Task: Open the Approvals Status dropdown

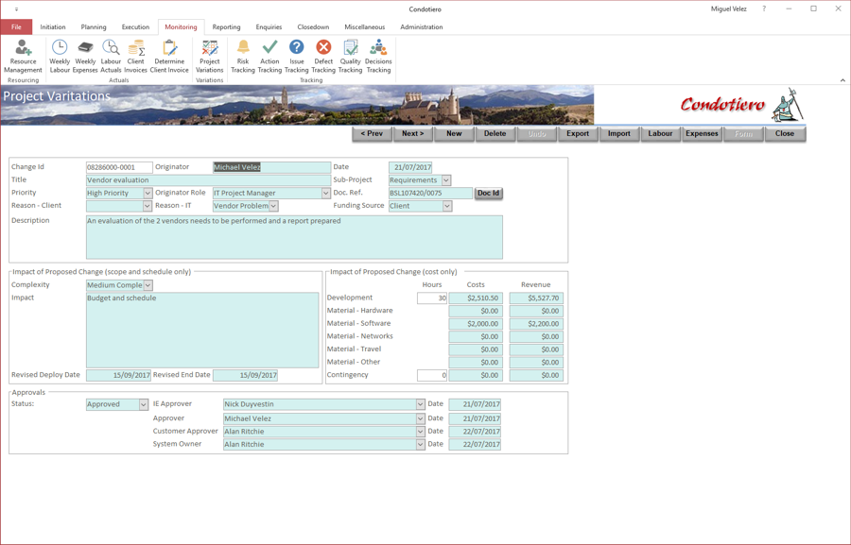Action: point(144,404)
